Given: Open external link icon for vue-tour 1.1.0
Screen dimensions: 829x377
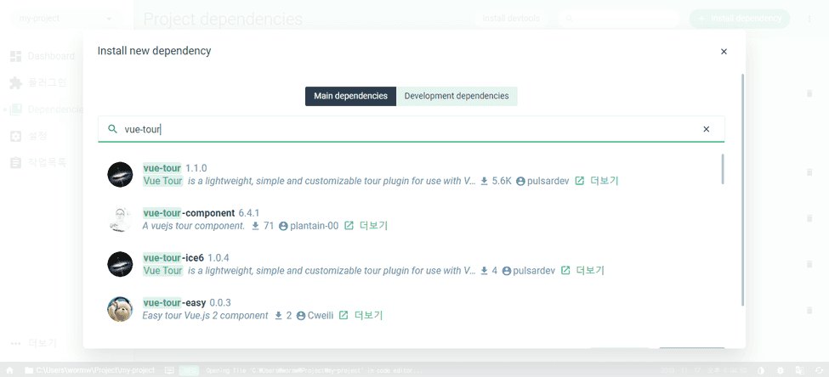Looking at the screenshot, I should 580,181.
